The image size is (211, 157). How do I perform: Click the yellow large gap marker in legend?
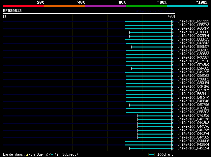pos(27,155)
